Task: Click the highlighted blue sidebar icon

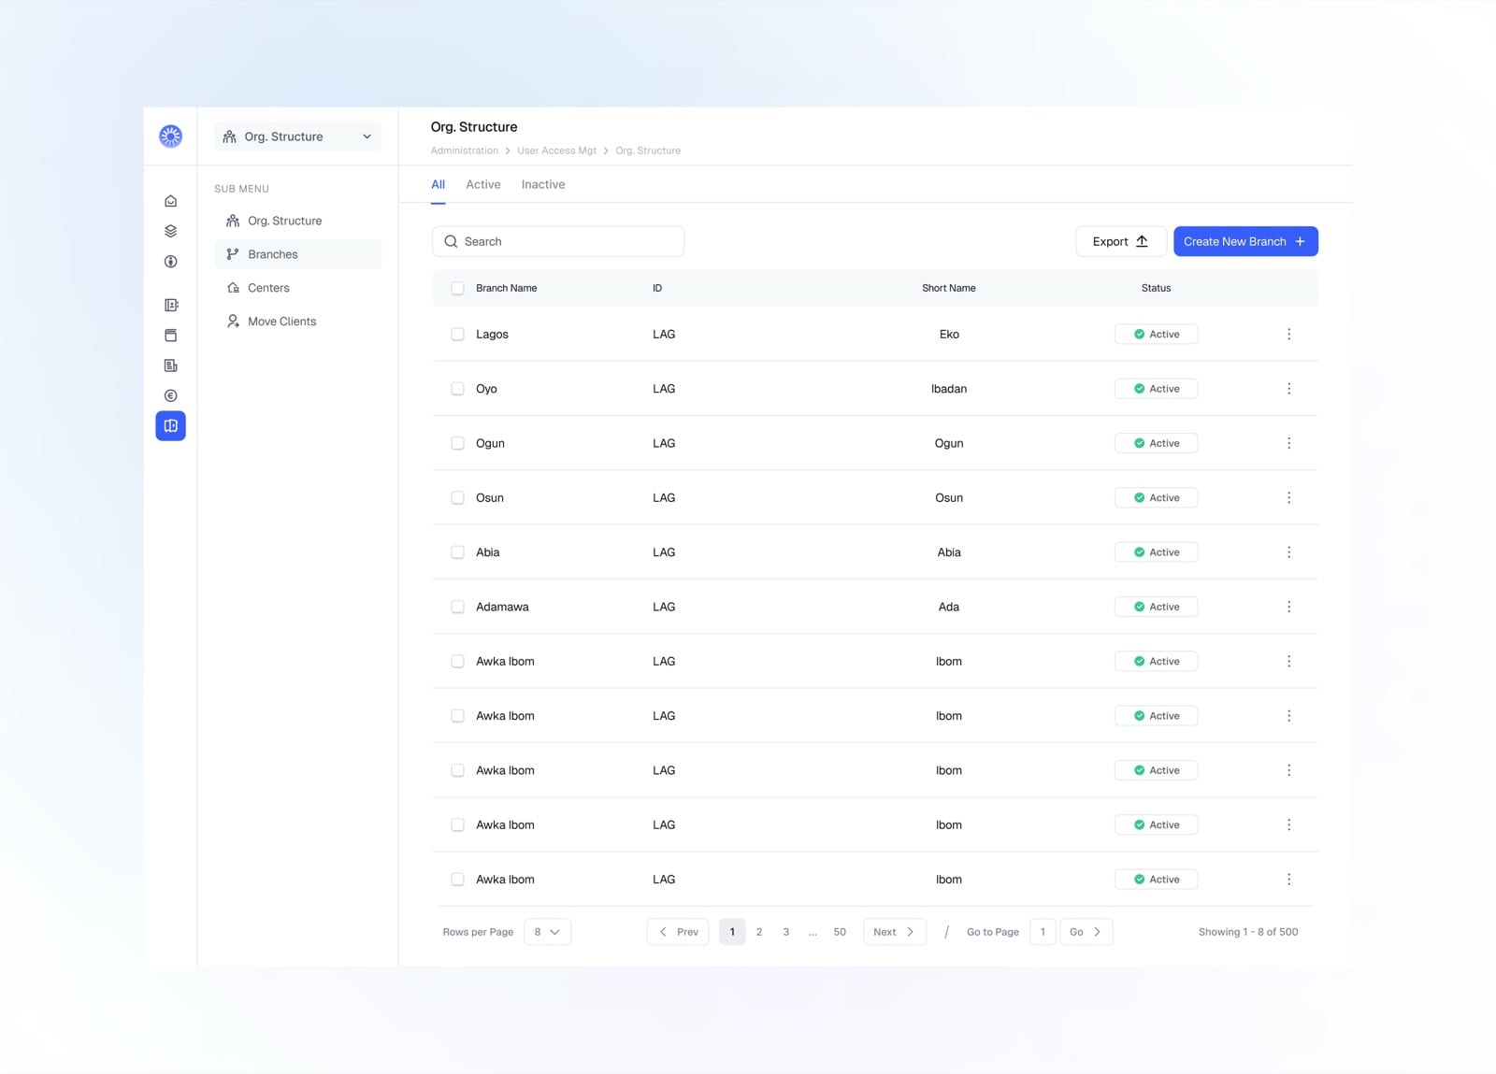Action: pyautogui.click(x=170, y=426)
